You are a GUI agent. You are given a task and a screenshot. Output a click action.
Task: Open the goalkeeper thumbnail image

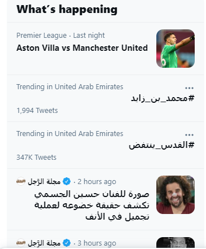(x=176, y=49)
